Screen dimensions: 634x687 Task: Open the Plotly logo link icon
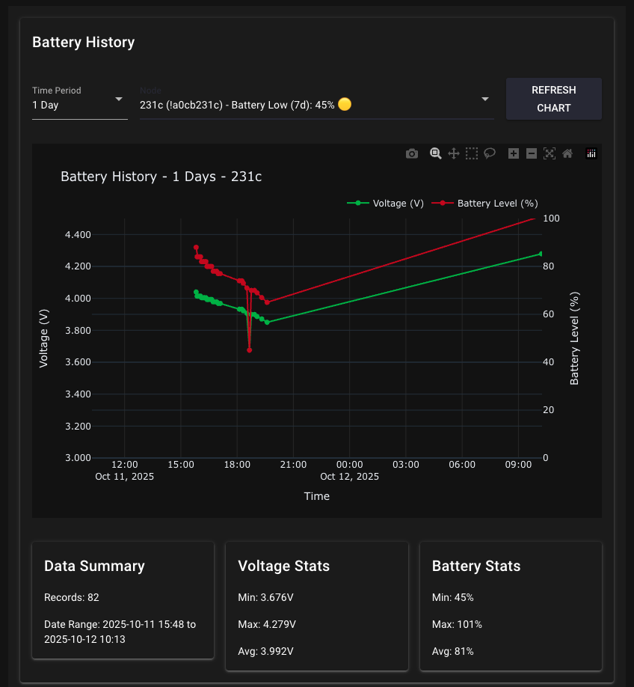(x=591, y=153)
